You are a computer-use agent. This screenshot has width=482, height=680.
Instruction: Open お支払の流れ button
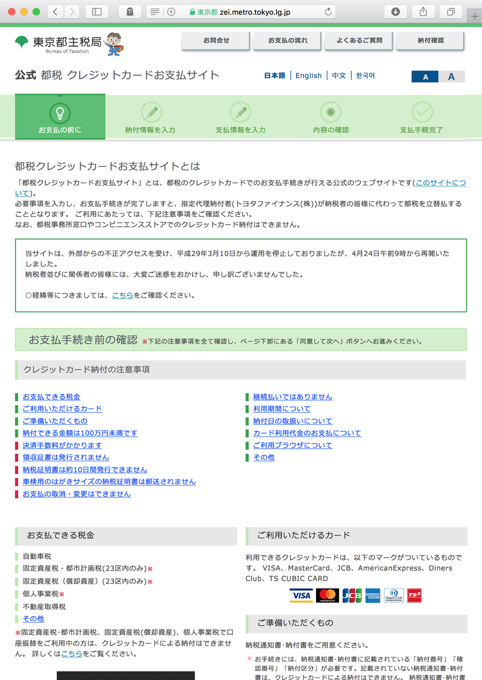tap(288, 41)
